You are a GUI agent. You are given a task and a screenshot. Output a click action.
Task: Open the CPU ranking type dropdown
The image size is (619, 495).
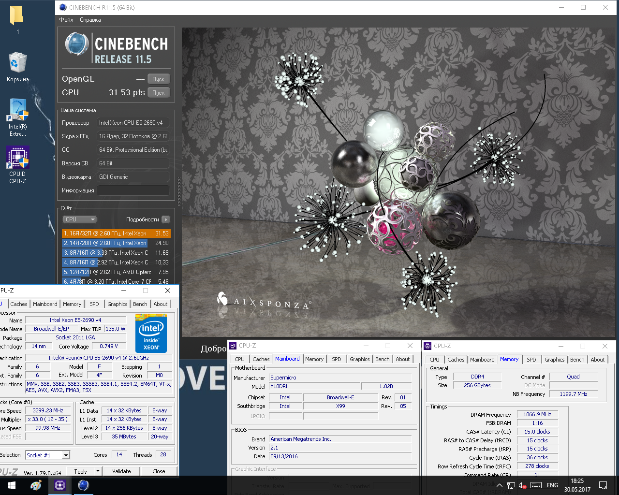click(80, 219)
